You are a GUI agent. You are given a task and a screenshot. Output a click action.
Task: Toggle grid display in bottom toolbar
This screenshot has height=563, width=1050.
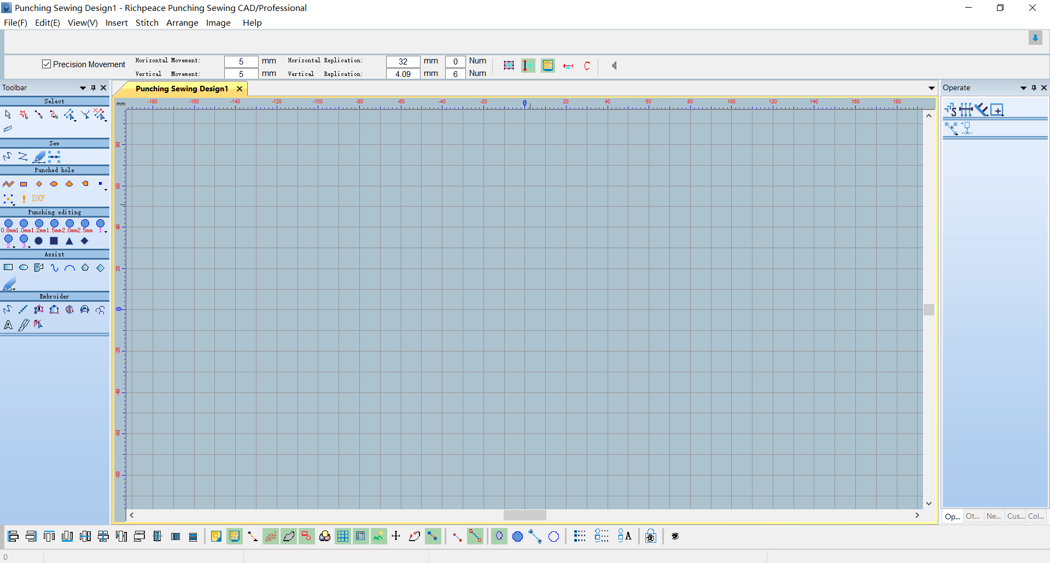[x=343, y=536]
